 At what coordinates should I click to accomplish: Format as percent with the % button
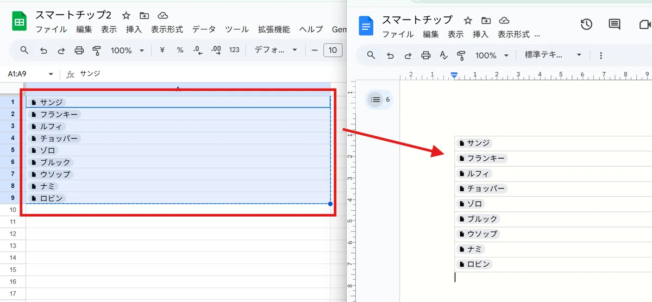coord(180,50)
